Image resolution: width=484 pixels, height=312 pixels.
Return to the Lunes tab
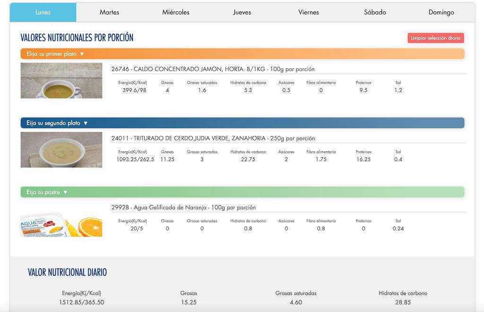tap(43, 12)
